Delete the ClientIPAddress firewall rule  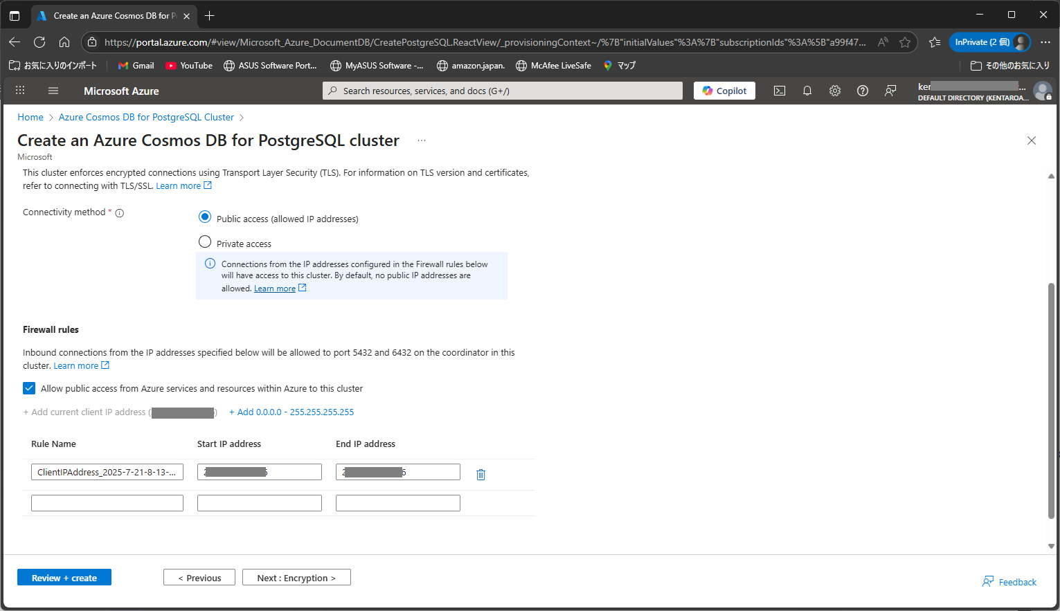480,475
